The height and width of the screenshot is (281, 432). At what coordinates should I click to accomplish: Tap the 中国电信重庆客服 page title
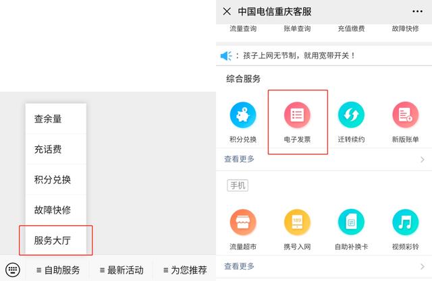(275, 11)
